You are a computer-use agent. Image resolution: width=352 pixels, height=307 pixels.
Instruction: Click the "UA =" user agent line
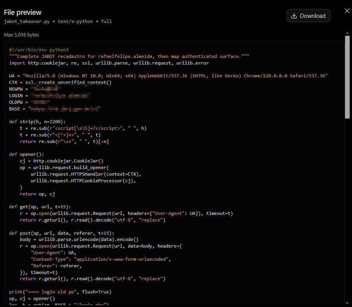(168, 76)
